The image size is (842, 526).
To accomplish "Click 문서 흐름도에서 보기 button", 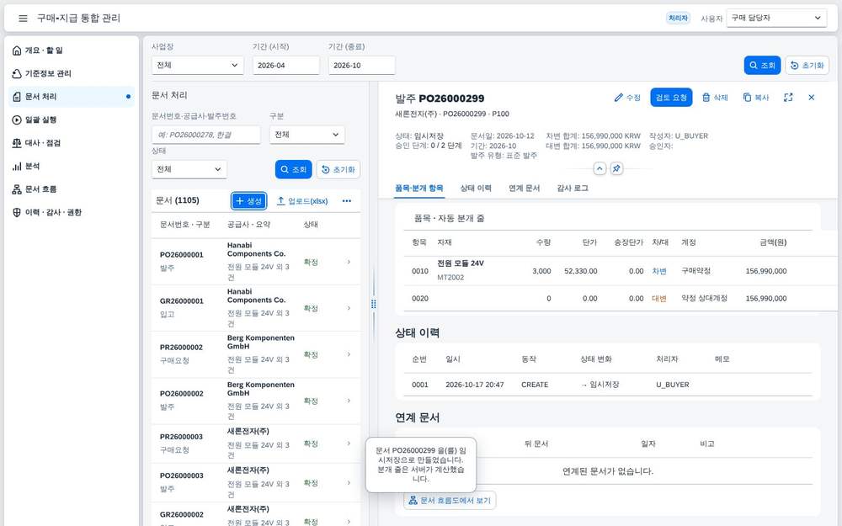I will (450, 500).
